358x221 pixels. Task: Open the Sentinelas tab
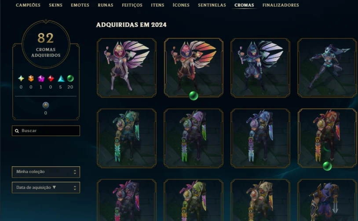click(x=212, y=5)
